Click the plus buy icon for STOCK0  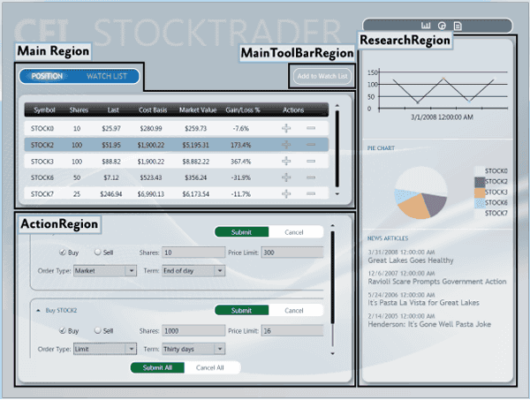click(286, 128)
